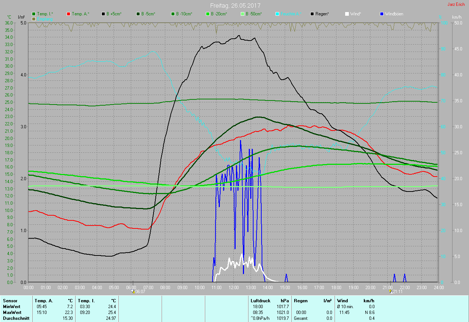
Task: Select the Luftdruck column header
Action: click(260, 300)
